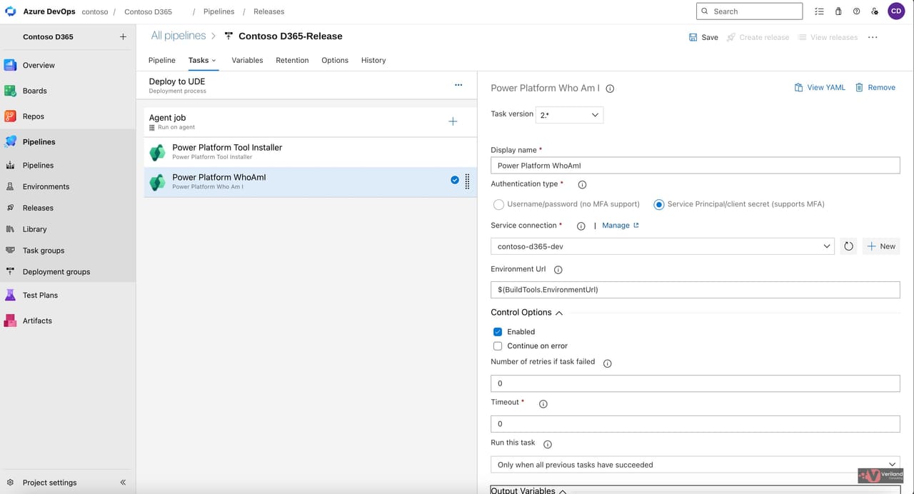The height and width of the screenshot is (494, 914).
Task: Click View YAML
Action: (x=819, y=87)
